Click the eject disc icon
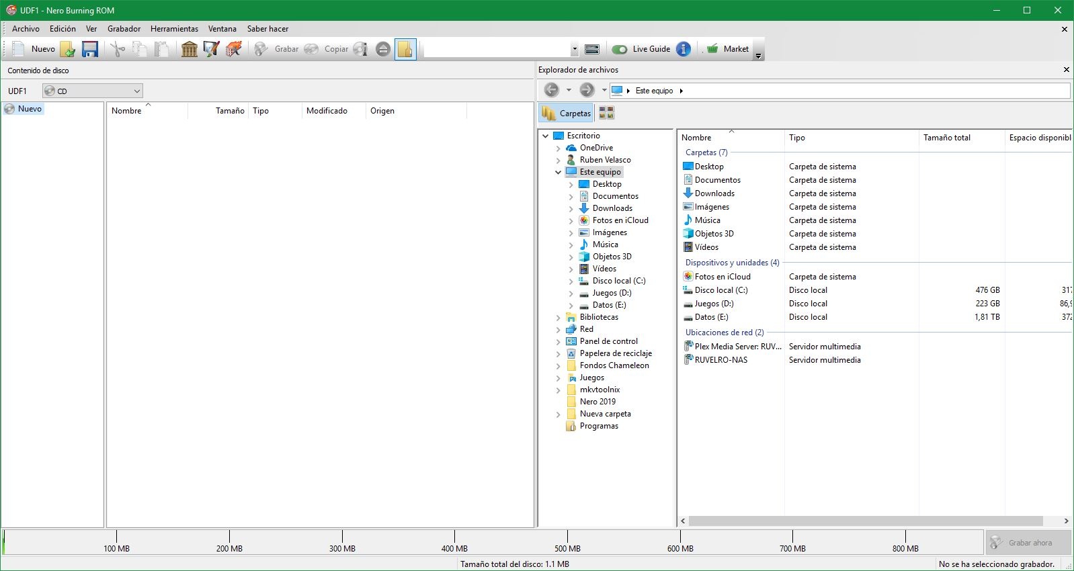 click(x=383, y=49)
